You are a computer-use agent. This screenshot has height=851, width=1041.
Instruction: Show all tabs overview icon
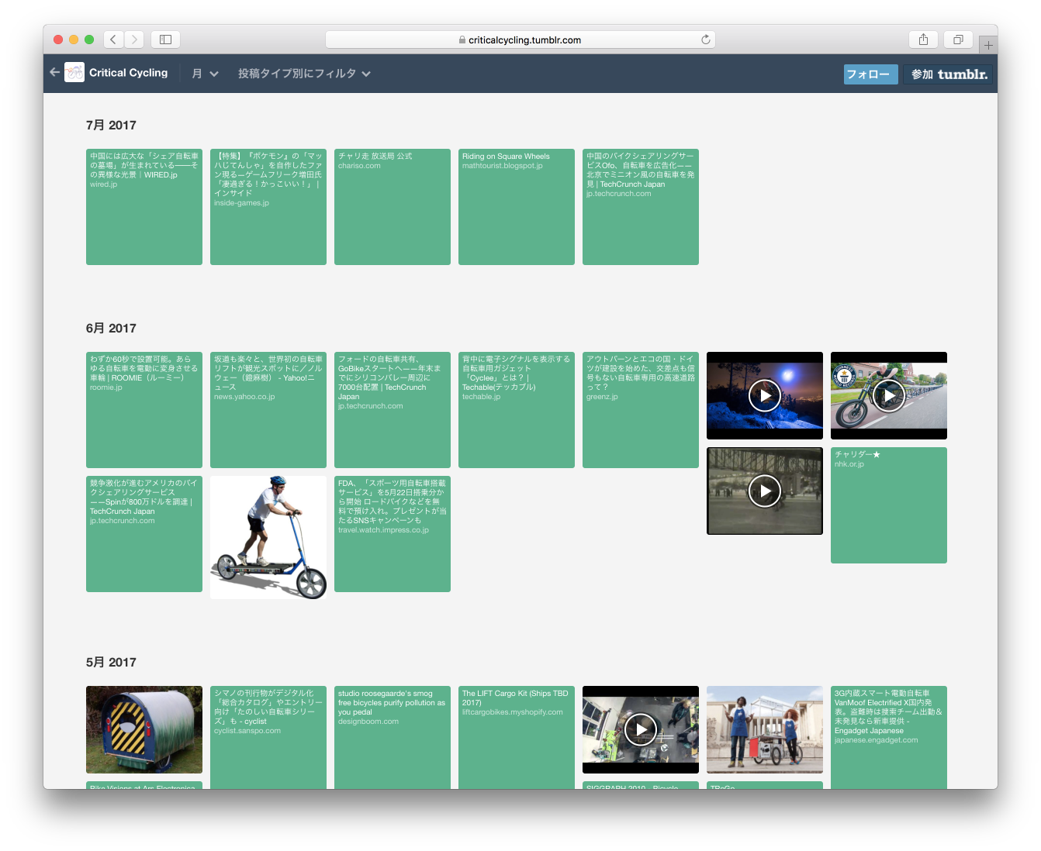pos(958,40)
